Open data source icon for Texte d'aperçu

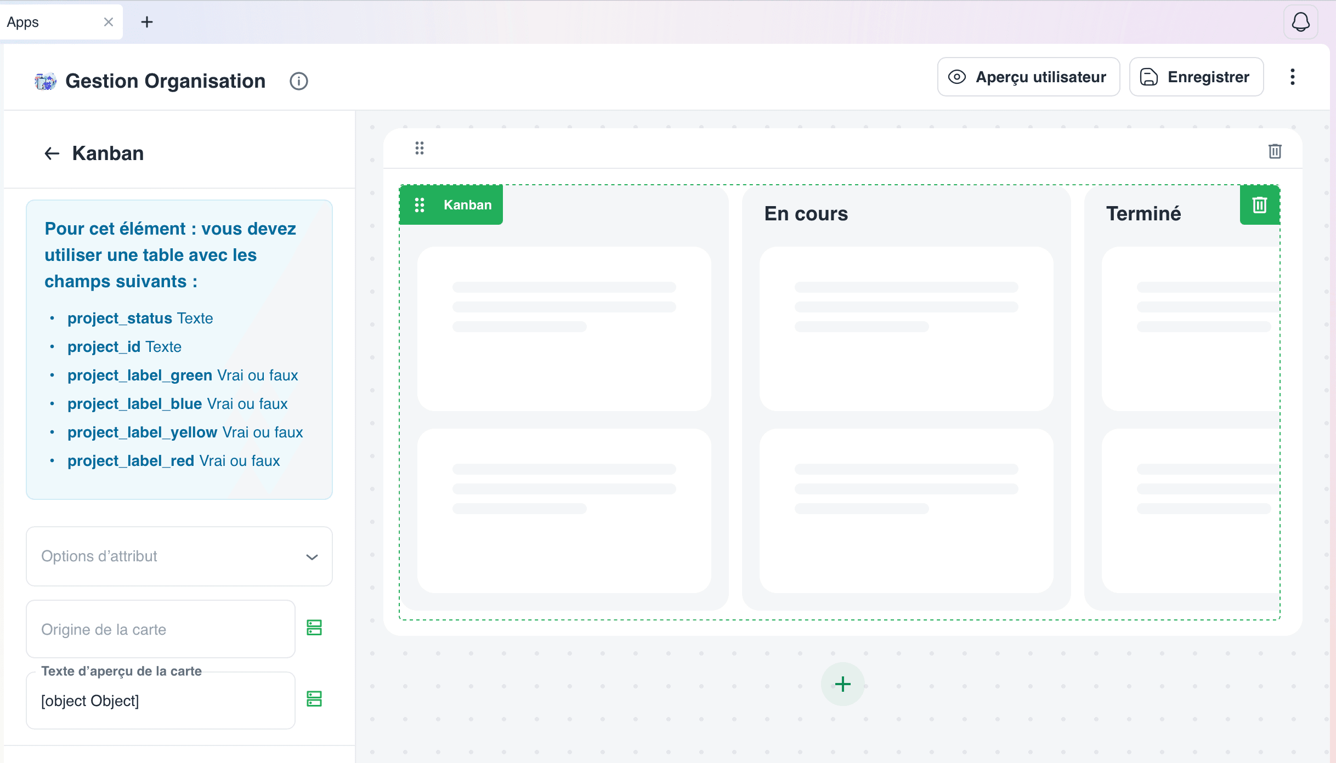click(314, 699)
